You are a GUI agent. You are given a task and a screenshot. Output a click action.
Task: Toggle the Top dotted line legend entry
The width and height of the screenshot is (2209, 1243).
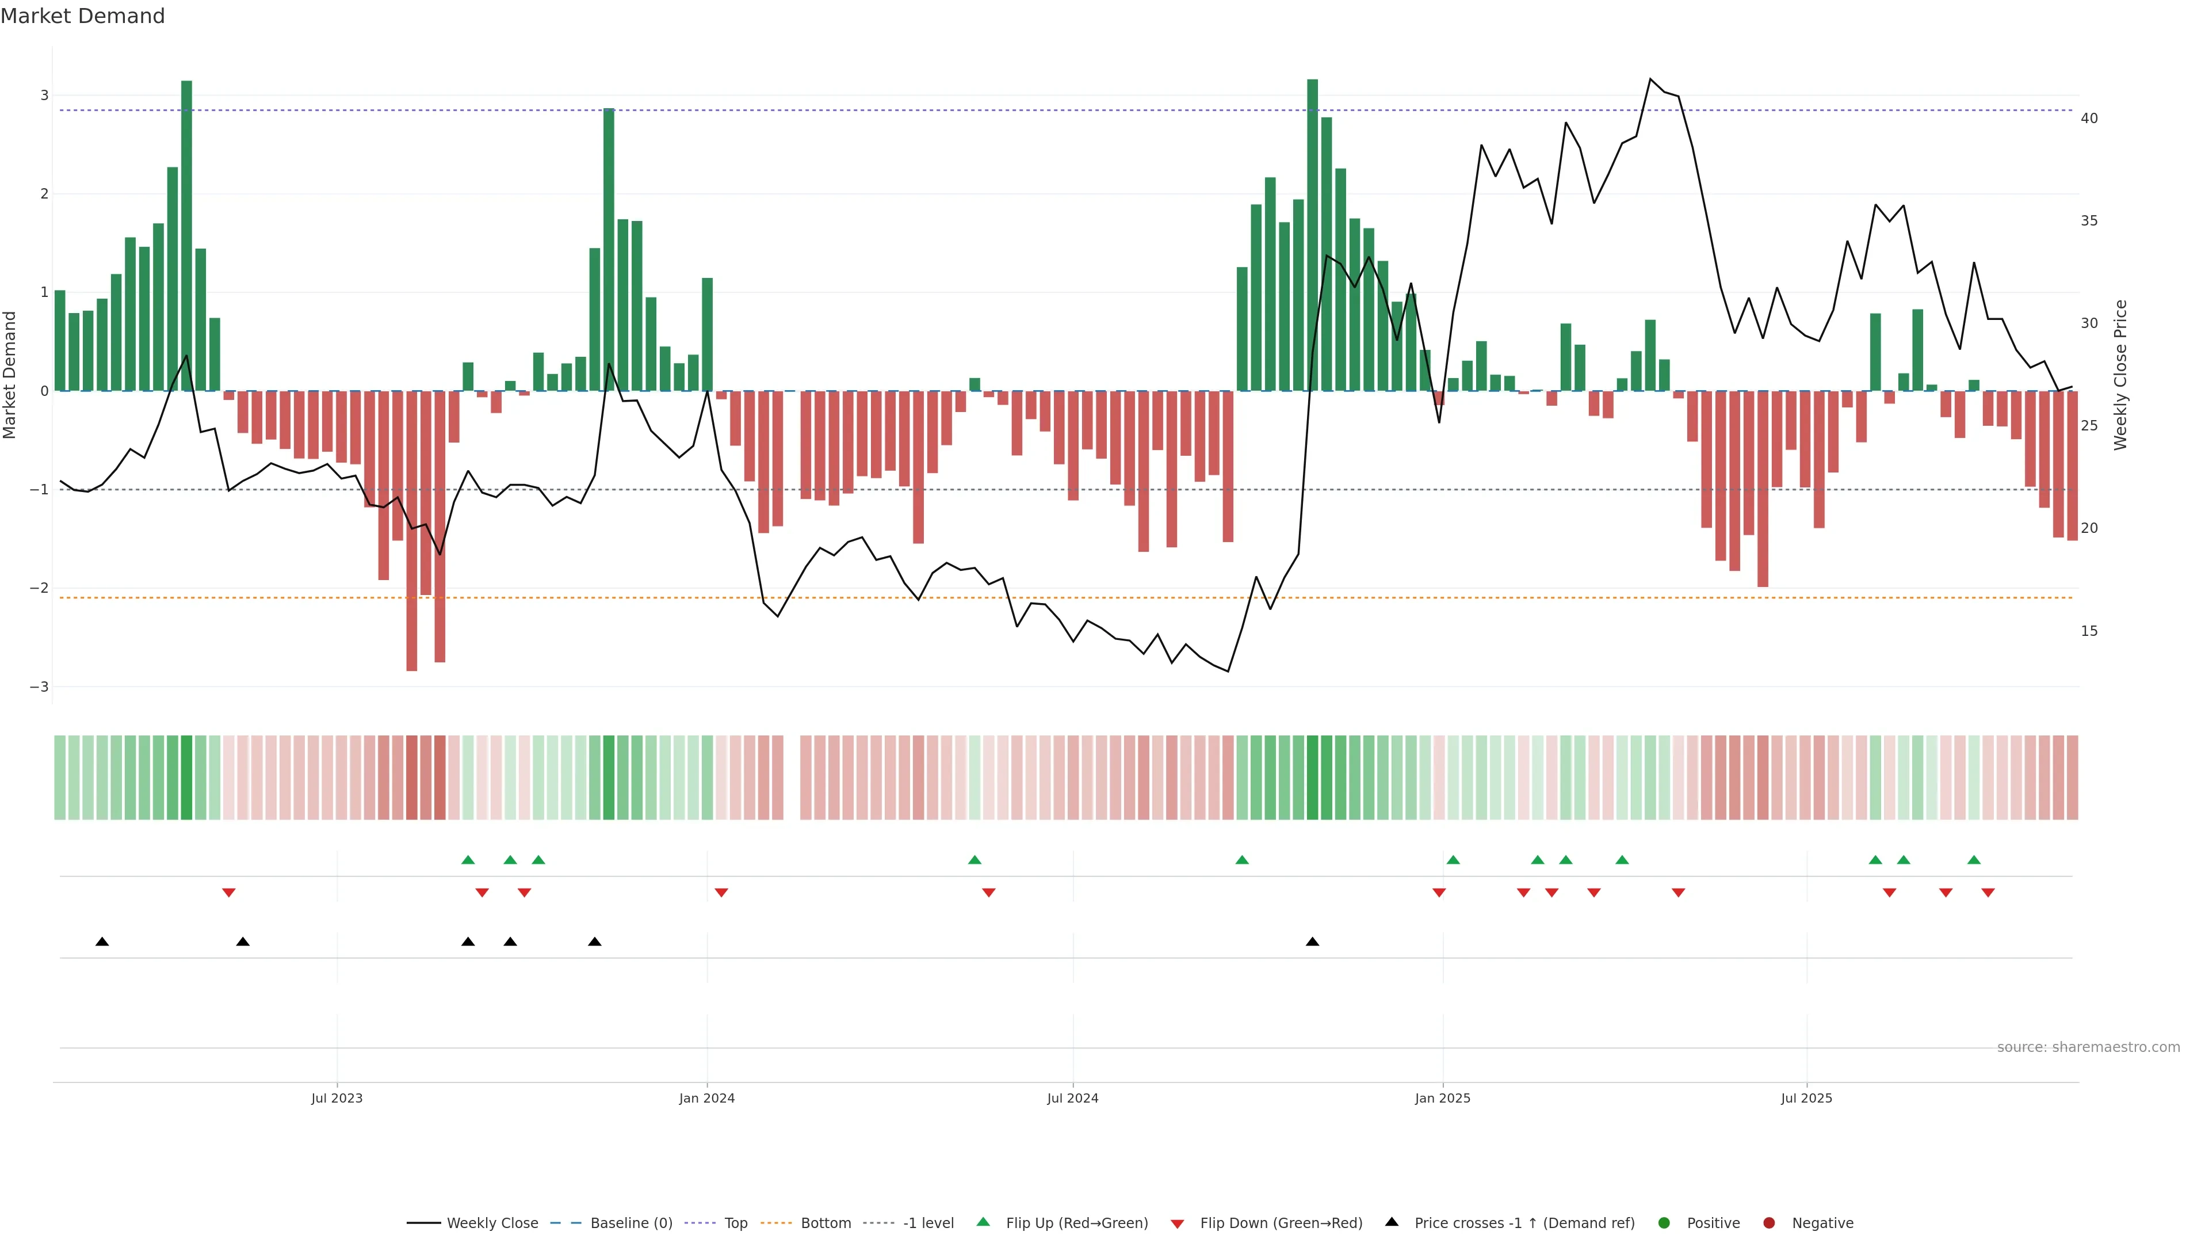coord(735,1222)
